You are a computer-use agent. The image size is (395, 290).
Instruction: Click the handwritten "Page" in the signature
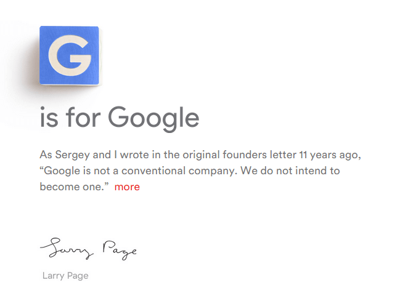119,249
